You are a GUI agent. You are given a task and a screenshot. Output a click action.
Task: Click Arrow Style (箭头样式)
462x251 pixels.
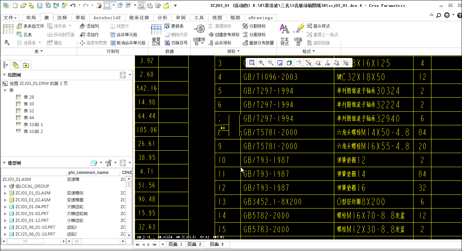point(318,26)
